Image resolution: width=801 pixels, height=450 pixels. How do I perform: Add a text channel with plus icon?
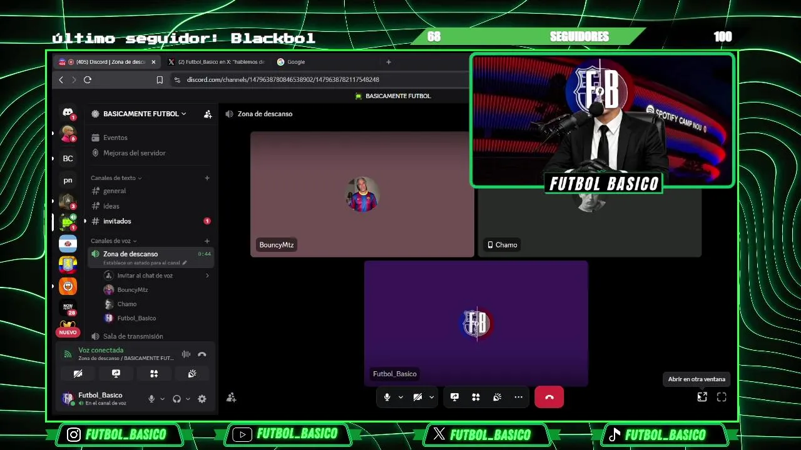pyautogui.click(x=207, y=178)
